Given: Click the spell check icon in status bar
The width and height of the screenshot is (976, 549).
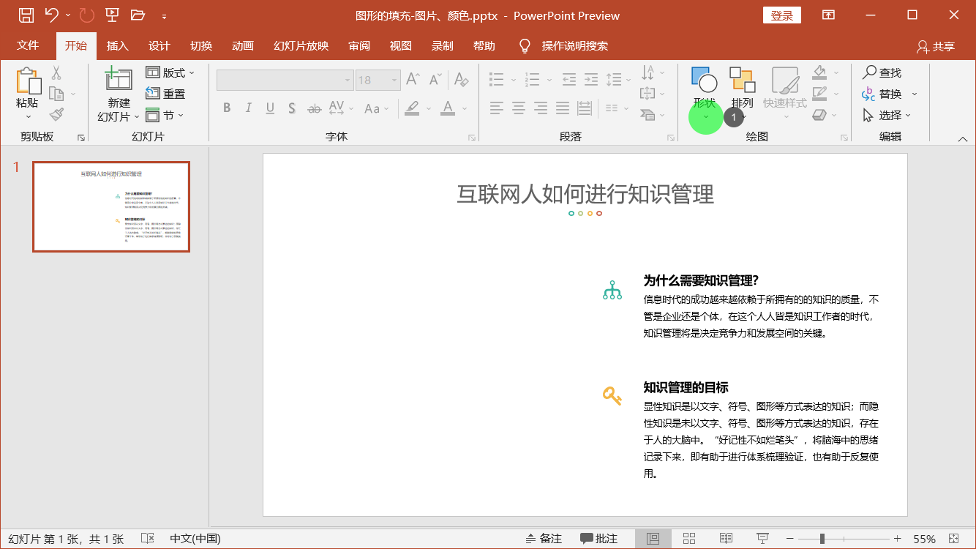Looking at the screenshot, I should pos(147,539).
